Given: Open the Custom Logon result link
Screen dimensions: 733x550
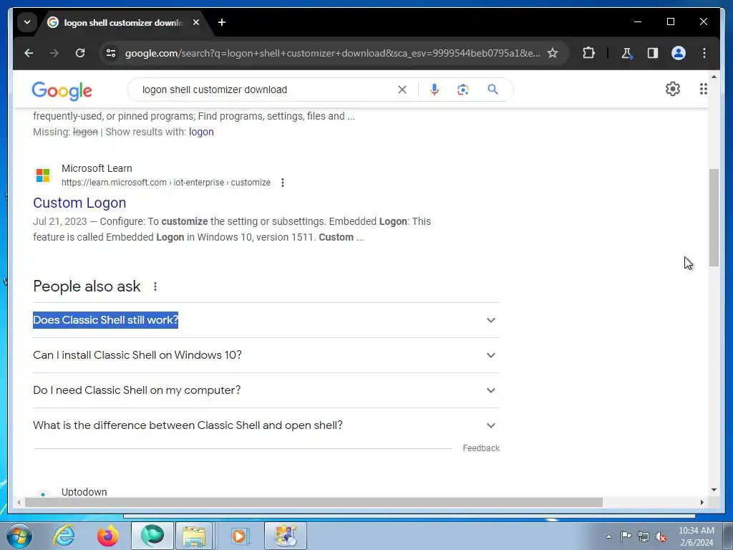Looking at the screenshot, I should tap(79, 203).
